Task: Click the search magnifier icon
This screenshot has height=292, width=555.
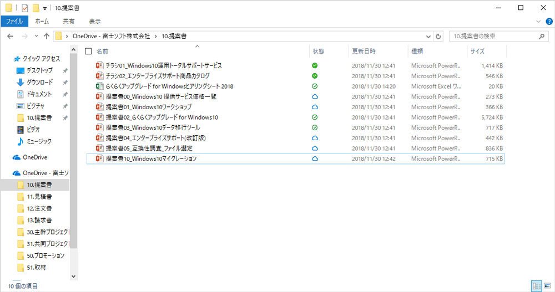Action: [542, 36]
